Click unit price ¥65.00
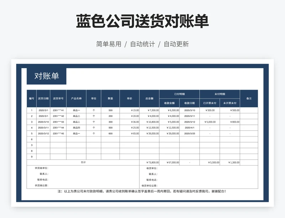285x218 pixels. click(x=129, y=134)
